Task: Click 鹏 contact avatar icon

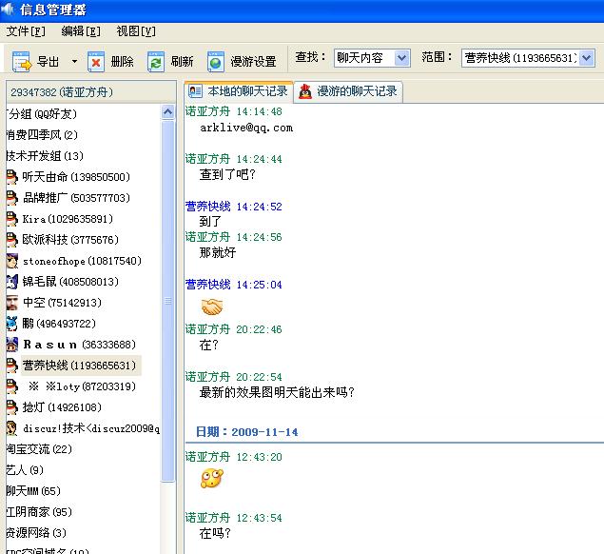Action: [x=12, y=324]
